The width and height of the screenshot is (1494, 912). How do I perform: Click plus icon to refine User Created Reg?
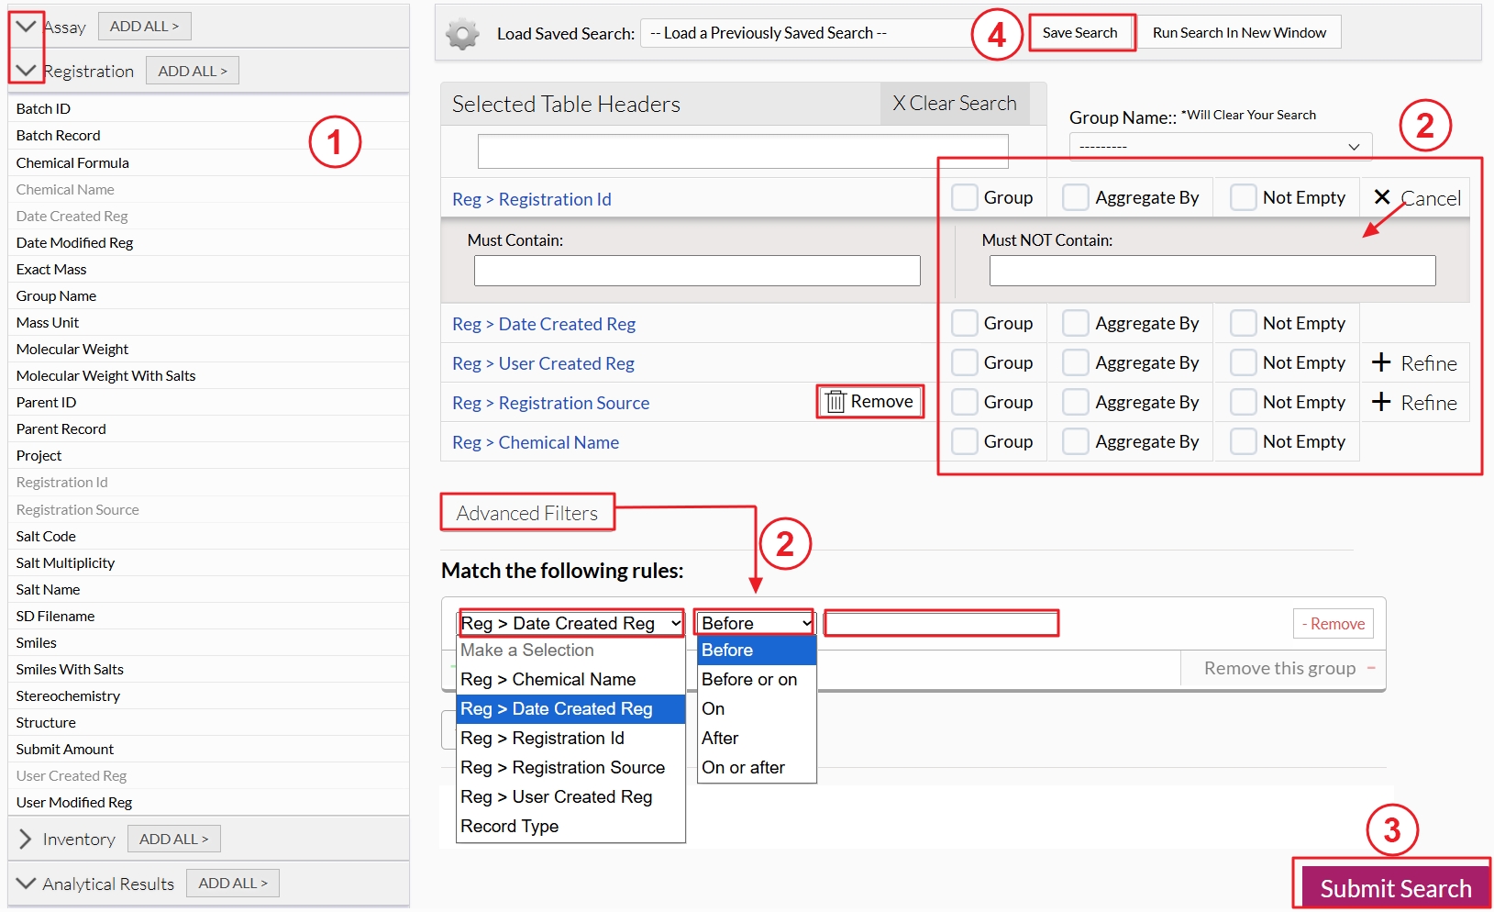(1381, 362)
